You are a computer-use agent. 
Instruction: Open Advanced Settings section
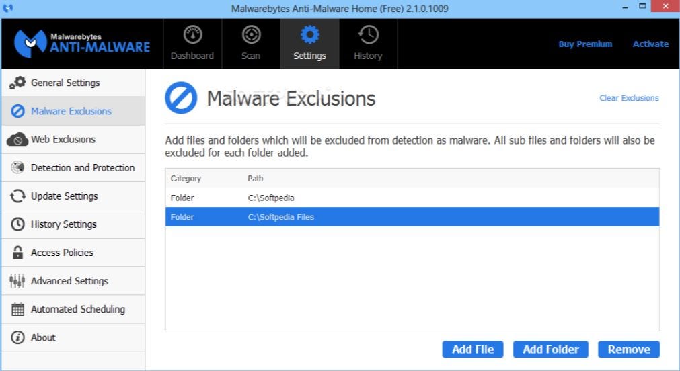[x=73, y=281]
